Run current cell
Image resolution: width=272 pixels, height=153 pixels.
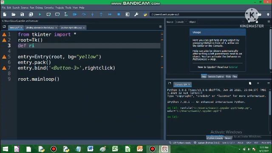pyautogui.click(x=48, y=14)
